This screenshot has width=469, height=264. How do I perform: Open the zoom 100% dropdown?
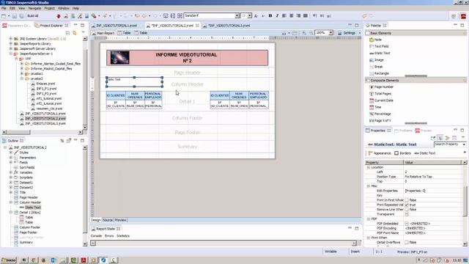point(330,33)
